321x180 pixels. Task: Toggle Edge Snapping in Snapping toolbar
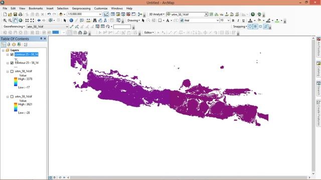[265, 26]
